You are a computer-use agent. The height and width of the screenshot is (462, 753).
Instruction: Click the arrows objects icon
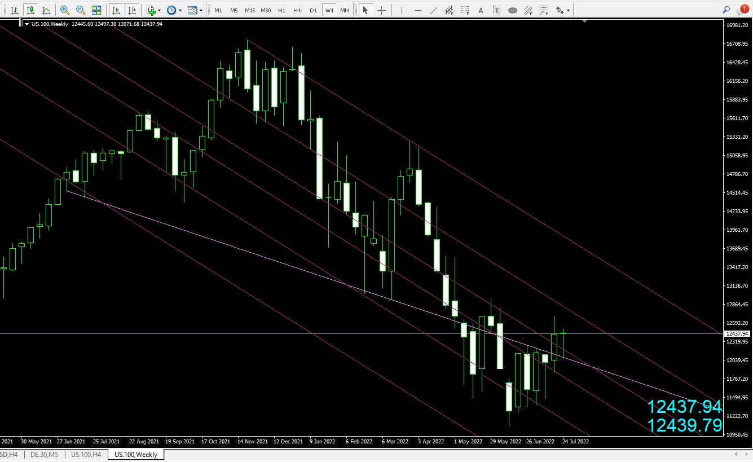coord(560,10)
